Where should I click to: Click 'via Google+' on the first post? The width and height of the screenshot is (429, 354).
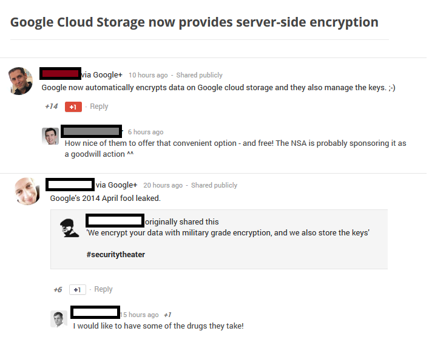point(102,74)
